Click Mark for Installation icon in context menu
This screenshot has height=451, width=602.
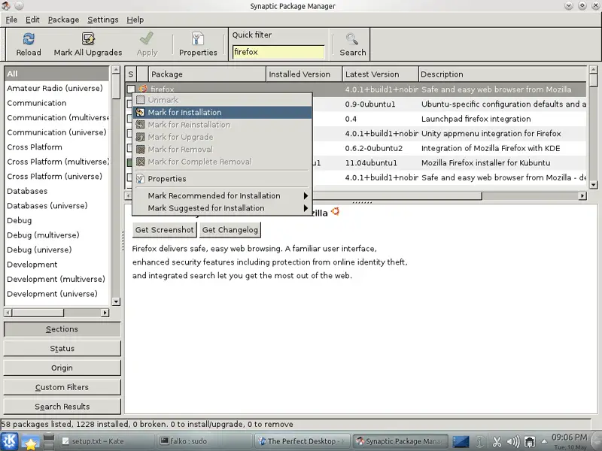point(140,112)
